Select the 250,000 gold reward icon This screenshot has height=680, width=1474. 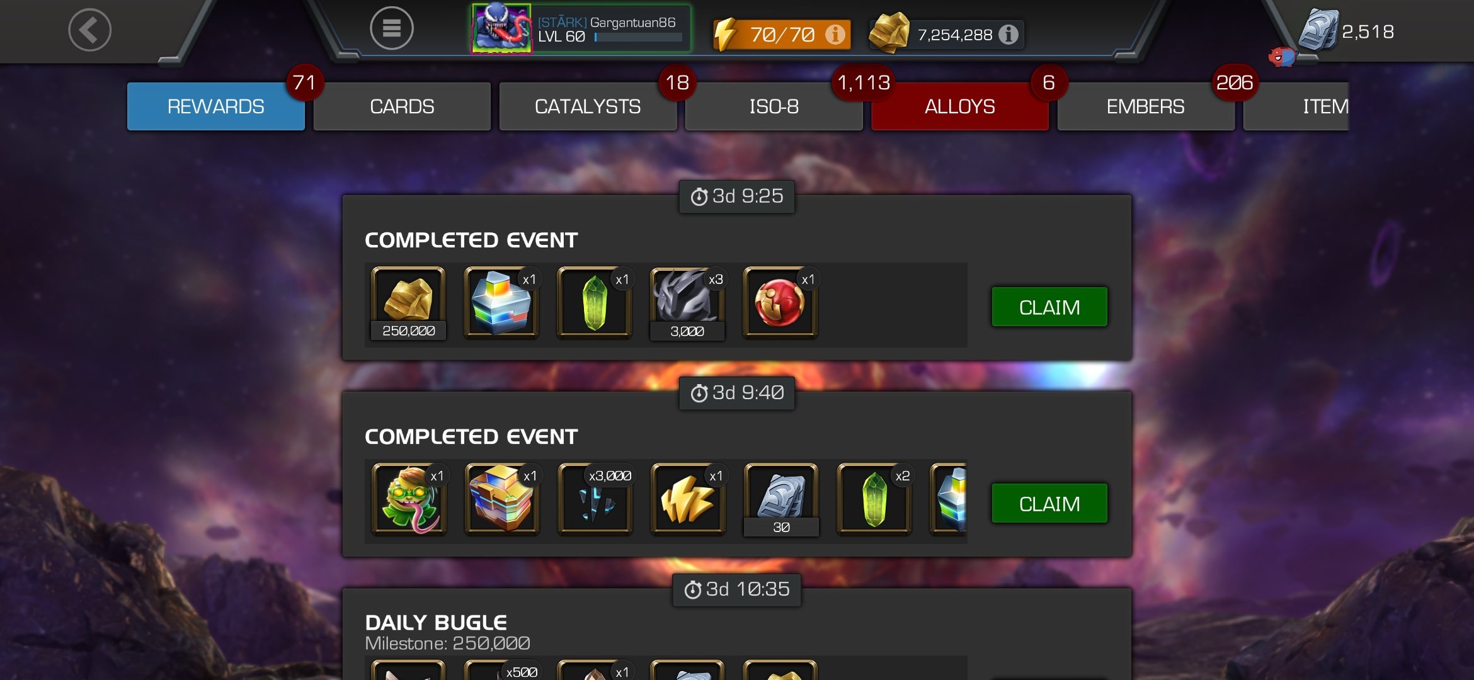tap(408, 303)
